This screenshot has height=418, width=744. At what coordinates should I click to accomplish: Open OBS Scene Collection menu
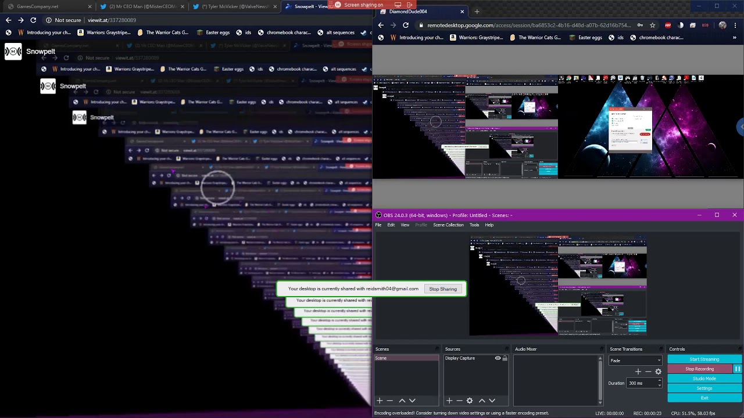[x=448, y=225]
